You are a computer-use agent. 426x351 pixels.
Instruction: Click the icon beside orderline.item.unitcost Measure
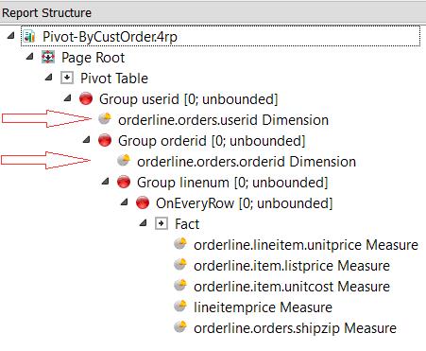[180, 286]
